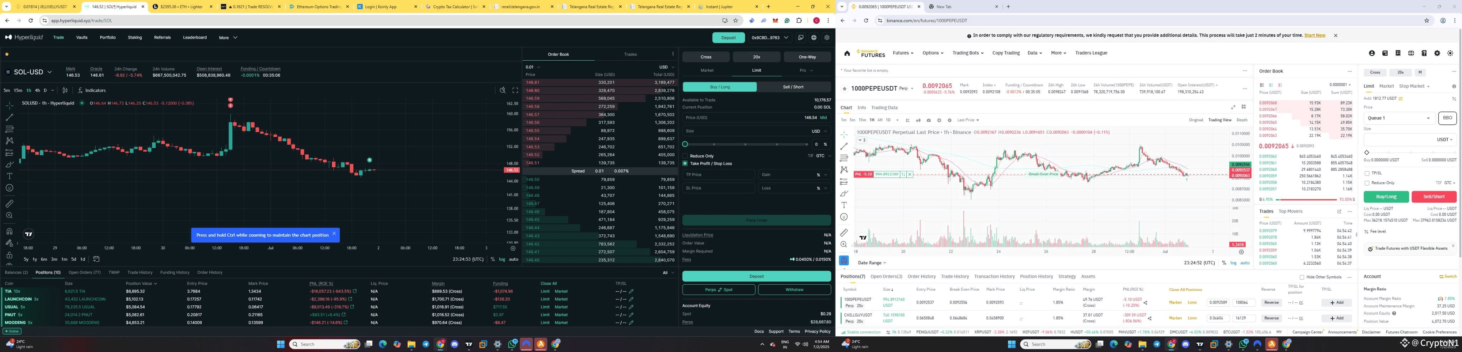Open Binance Futures menu dropdown

pos(903,53)
